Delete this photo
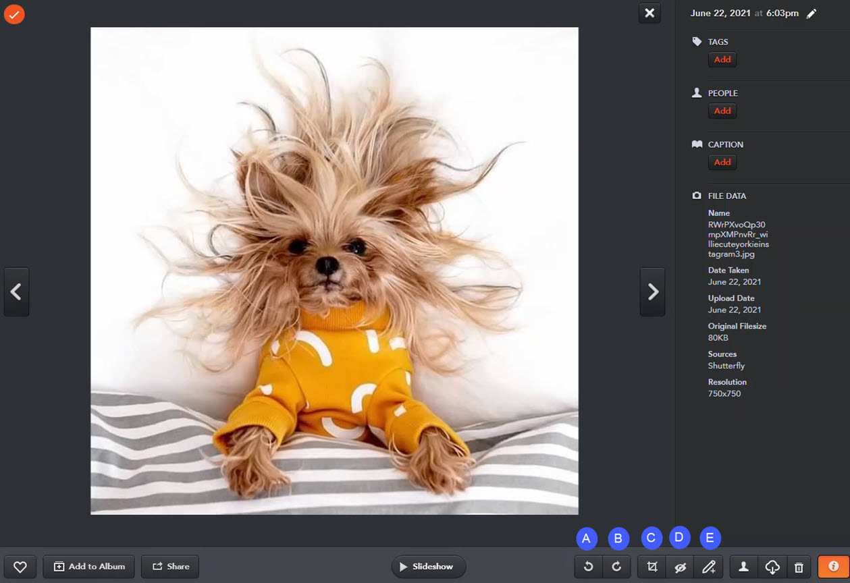This screenshot has height=583, width=850. pyautogui.click(x=799, y=567)
